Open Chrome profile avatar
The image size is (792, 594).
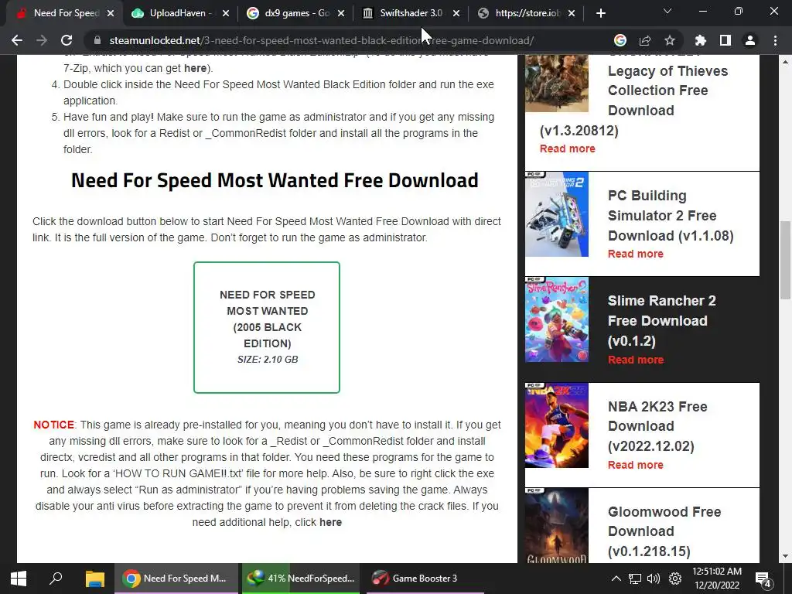pos(750,40)
